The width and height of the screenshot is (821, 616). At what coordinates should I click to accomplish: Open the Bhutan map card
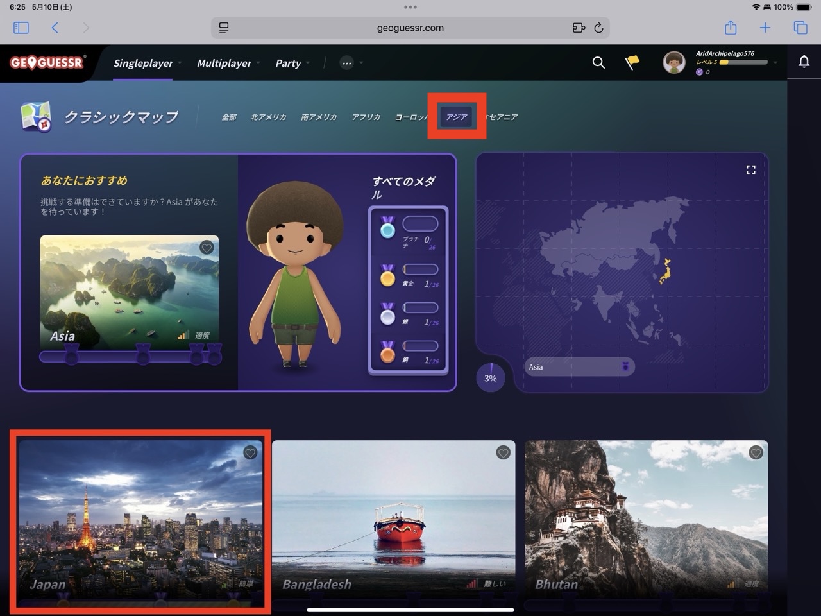click(x=646, y=522)
